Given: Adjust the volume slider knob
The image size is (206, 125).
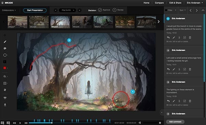Looking at the screenshot, I should click(160, 123).
